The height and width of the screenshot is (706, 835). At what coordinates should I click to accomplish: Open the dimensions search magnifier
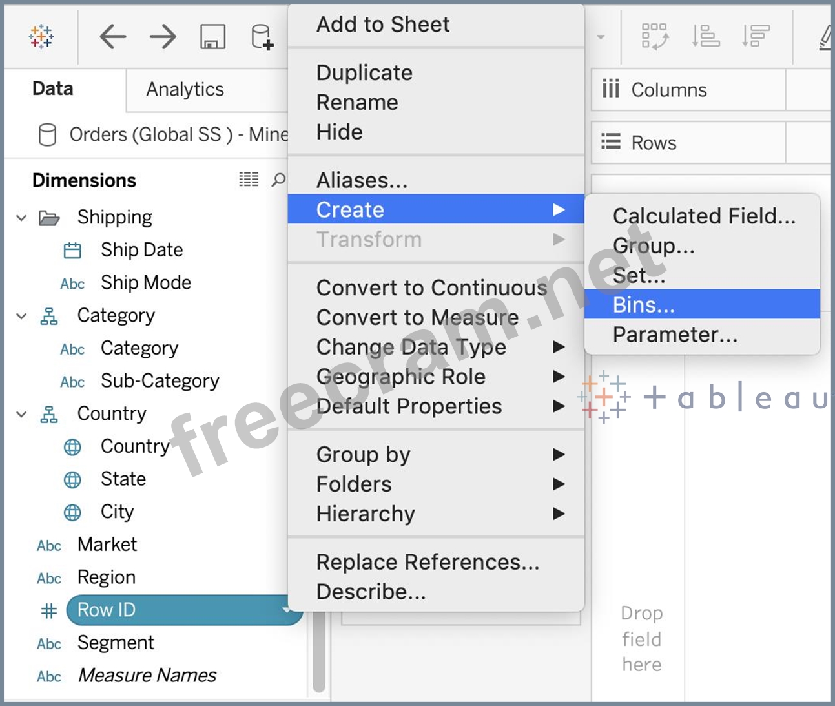[x=278, y=180]
